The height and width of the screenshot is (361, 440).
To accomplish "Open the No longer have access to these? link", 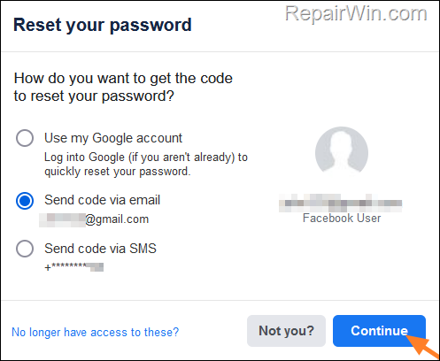I will click(95, 332).
